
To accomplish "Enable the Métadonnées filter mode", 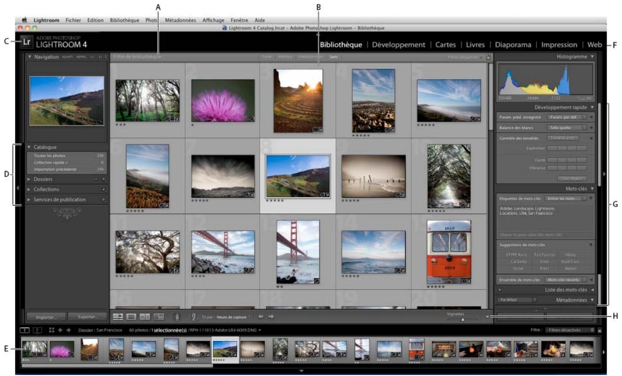I will tap(311, 57).
